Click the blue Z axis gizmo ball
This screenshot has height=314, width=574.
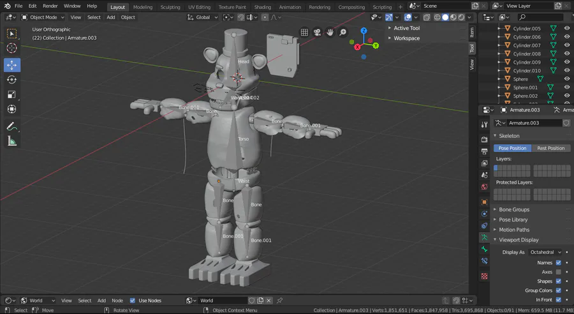[x=364, y=31]
